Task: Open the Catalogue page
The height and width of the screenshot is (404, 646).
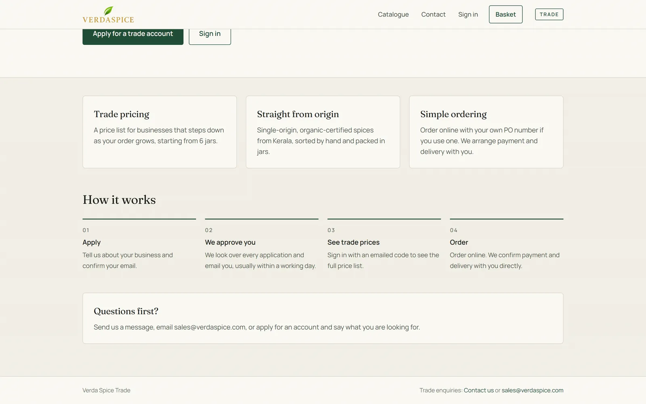Action: pyautogui.click(x=393, y=15)
